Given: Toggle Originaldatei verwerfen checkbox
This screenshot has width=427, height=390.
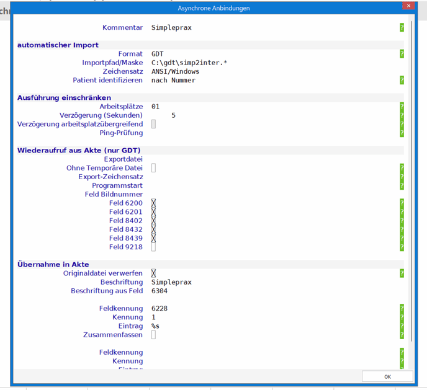Looking at the screenshot, I should pyautogui.click(x=153, y=273).
